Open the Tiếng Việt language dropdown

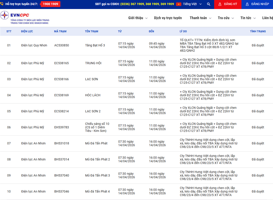(192, 4)
